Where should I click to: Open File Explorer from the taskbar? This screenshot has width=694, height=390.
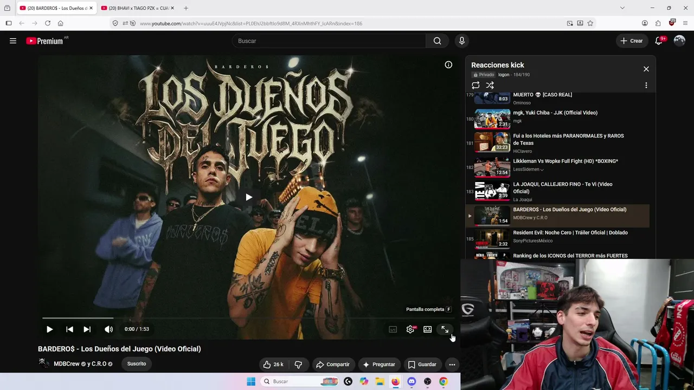click(380, 381)
